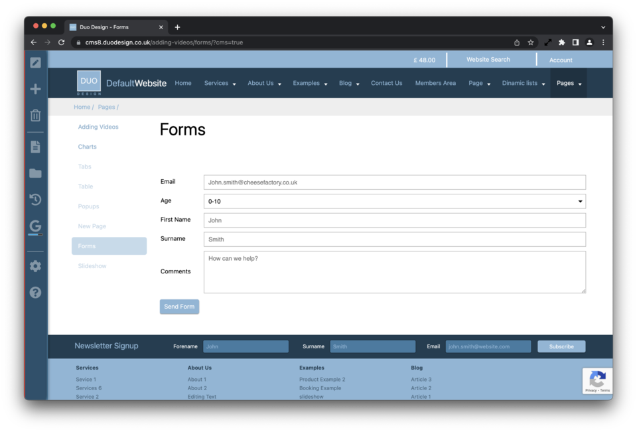This screenshot has height=432, width=637.
Task: Click the help question mark icon
Action: 35,293
